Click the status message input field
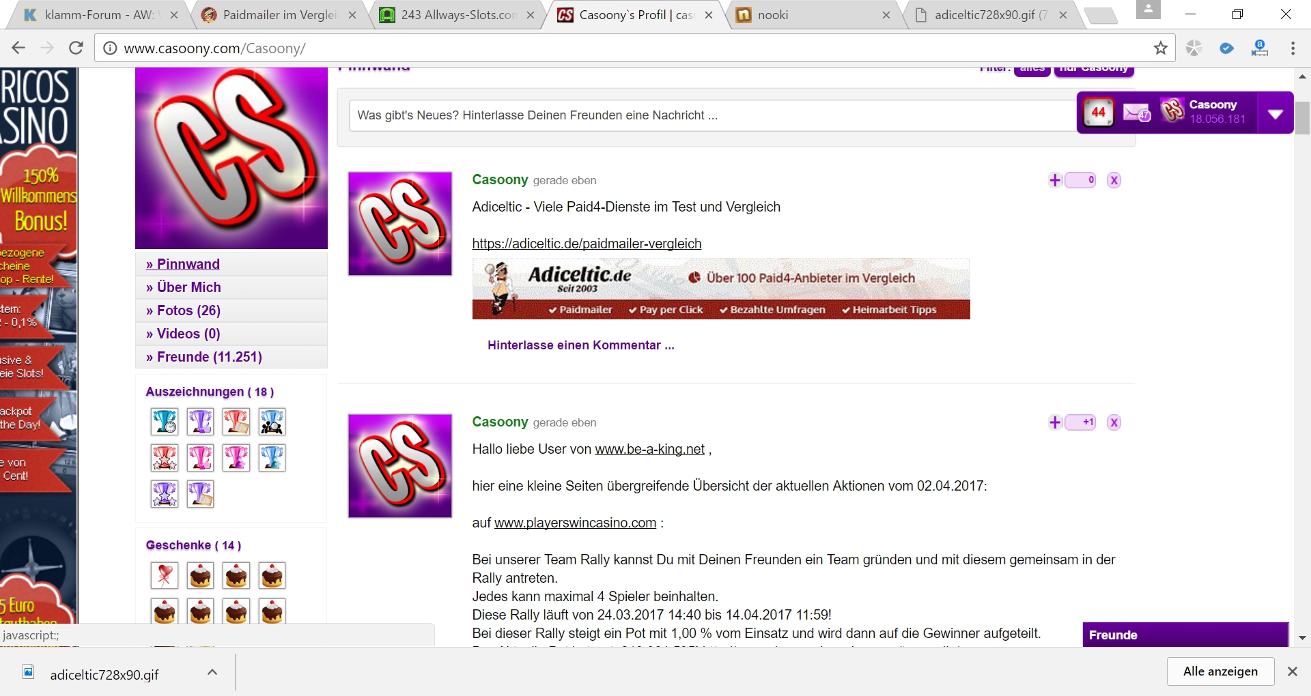Screen dimensions: 1311x696 [x=712, y=115]
